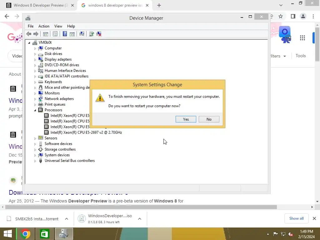Viewport: 320px width, 240px height.
Task: Click the Chrome back navigation arrow
Action: coord(7,16)
